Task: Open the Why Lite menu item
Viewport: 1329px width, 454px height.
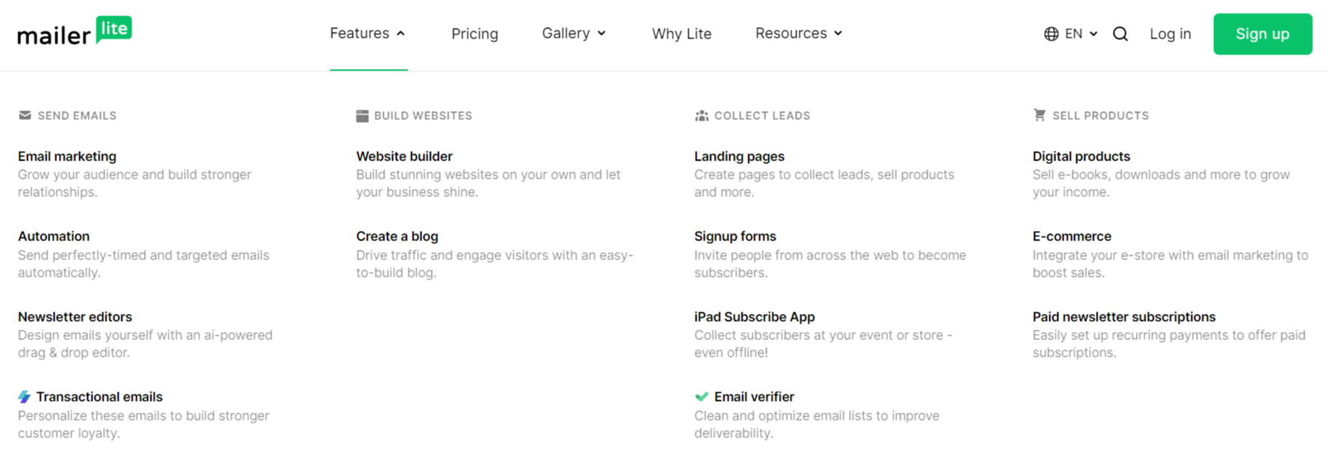Action: (x=681, y=33)
